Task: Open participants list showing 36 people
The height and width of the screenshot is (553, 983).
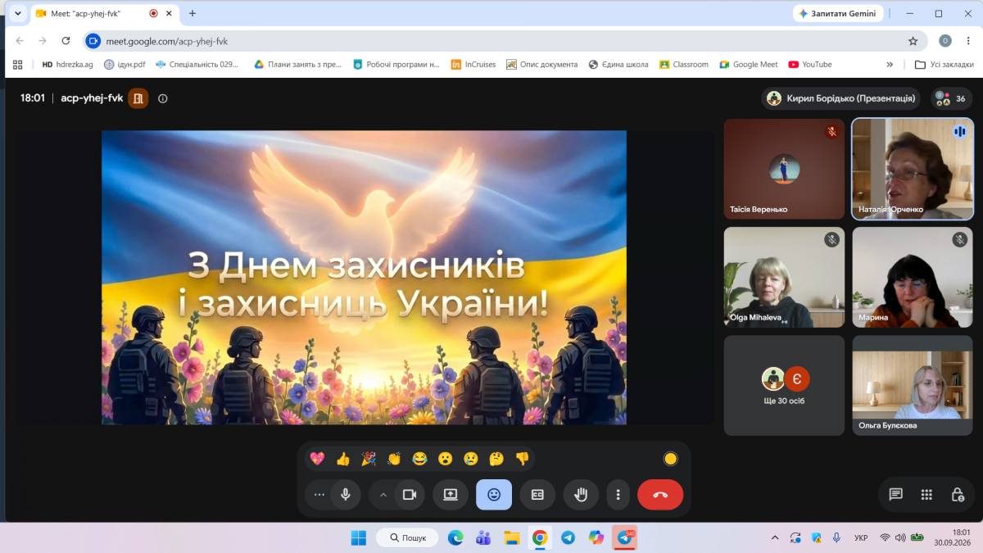Action: click(x=952, y=98)
